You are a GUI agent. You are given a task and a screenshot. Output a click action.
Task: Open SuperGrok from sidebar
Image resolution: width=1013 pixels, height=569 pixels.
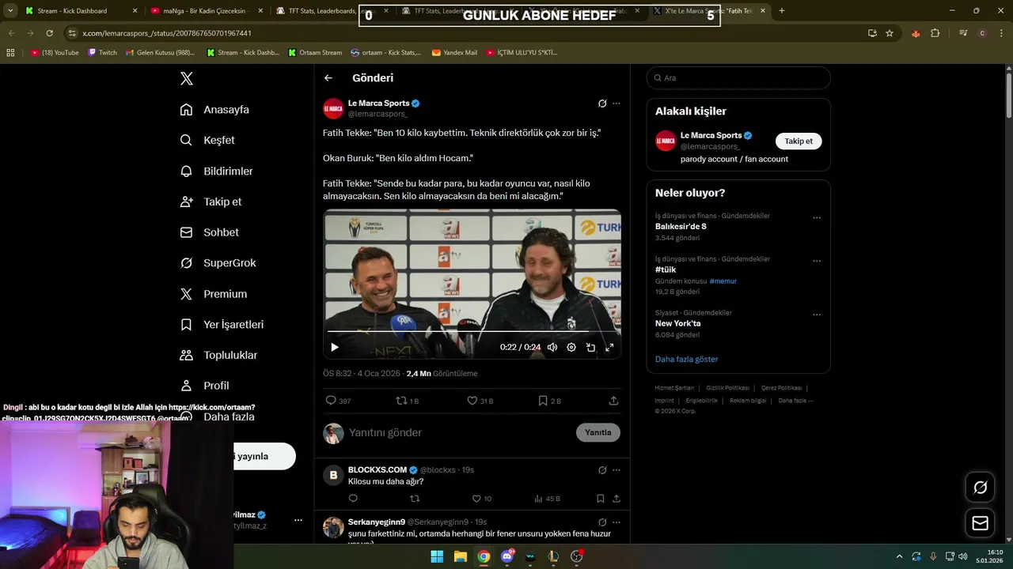pyautogui.click(x=218, y=263)
